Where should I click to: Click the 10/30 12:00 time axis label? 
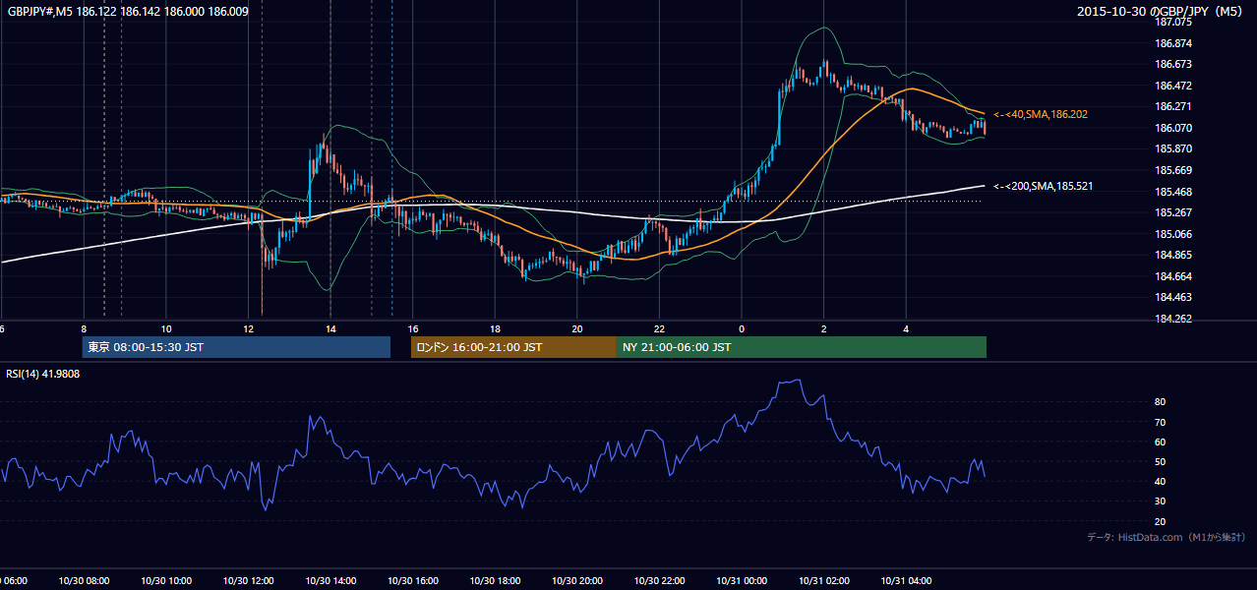(248, 581)
